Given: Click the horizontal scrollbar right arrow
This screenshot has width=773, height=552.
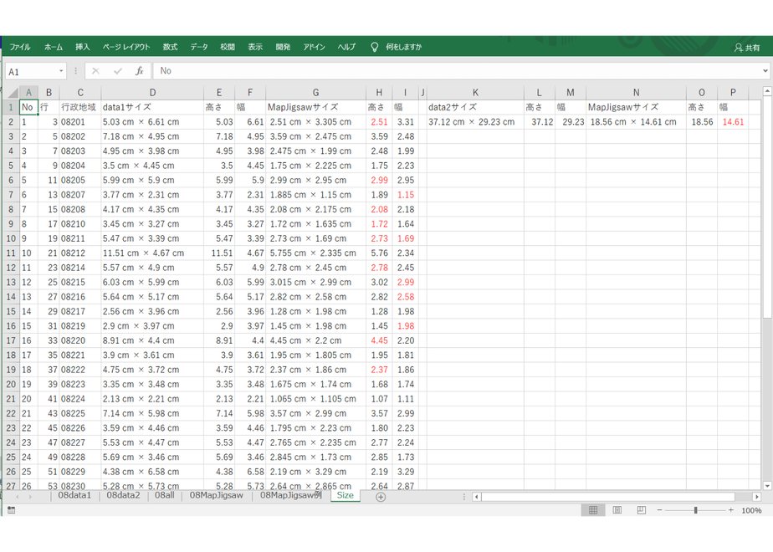Looking at the screenshot, I should pos(757,497).
